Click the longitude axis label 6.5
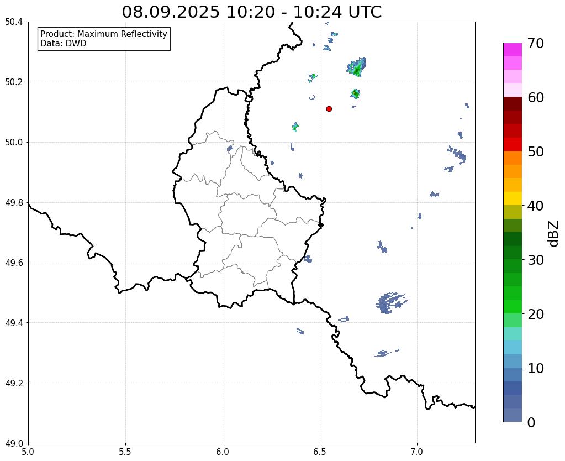 pos(320,452)
